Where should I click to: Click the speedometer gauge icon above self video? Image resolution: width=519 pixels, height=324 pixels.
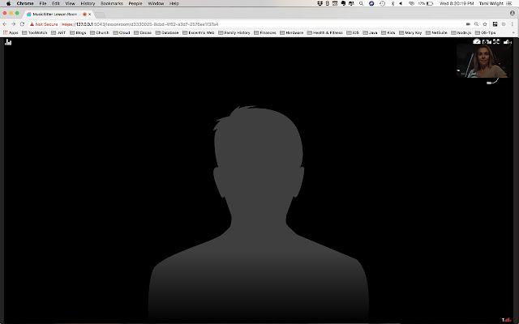477,41
